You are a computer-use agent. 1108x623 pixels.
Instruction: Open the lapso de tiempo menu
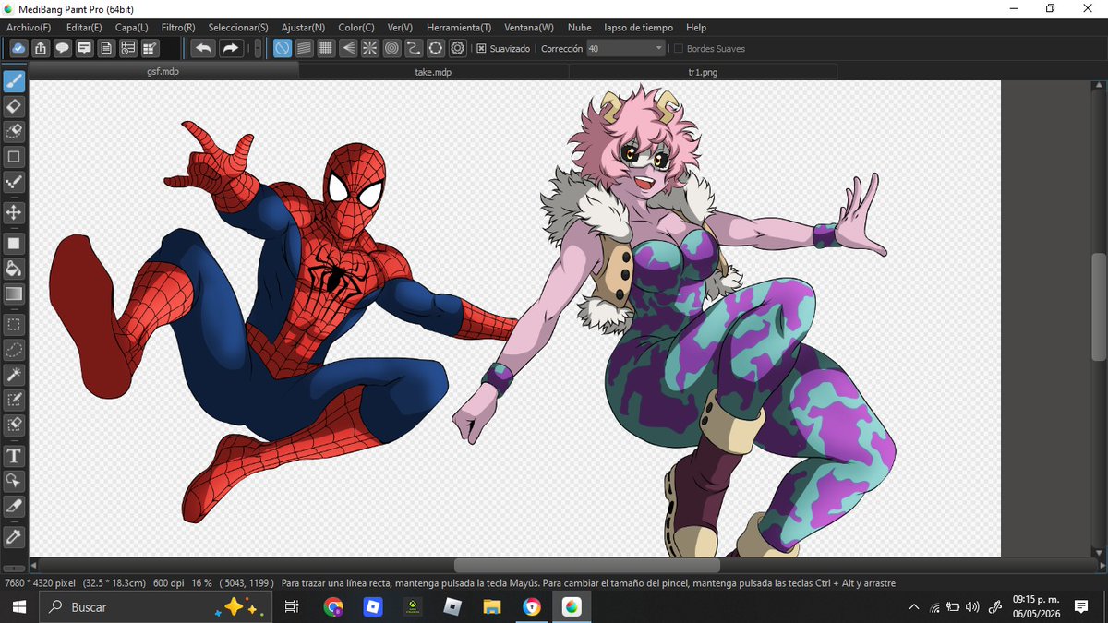point(640,28)
